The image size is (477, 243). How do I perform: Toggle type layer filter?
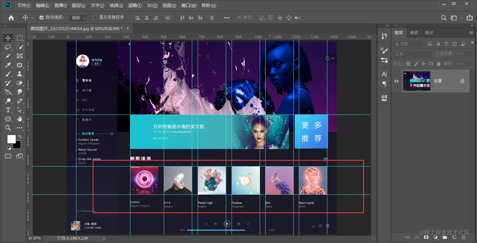pyautogui.click(x=446, y=44)
